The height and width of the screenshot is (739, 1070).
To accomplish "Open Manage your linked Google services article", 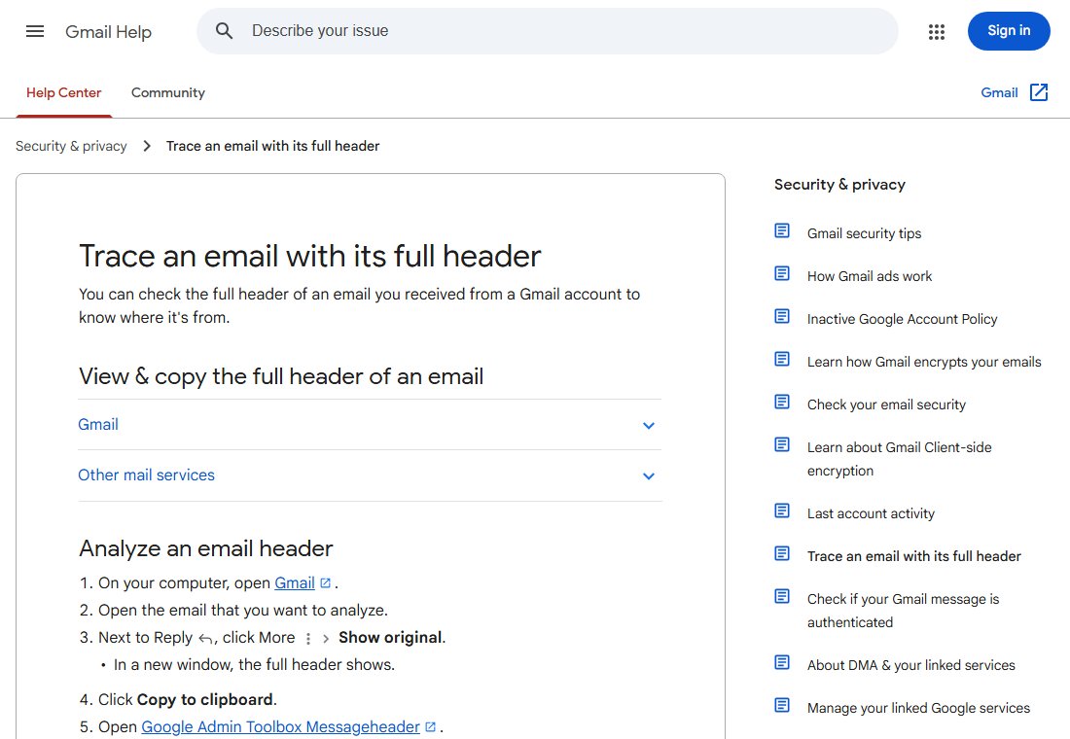I will (918, 708).
